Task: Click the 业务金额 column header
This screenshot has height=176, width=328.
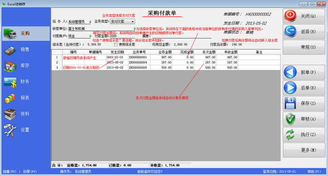Action: click(x=161, y=52)
